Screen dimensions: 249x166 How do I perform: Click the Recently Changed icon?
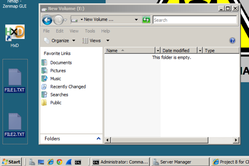[x=44, y=87]
